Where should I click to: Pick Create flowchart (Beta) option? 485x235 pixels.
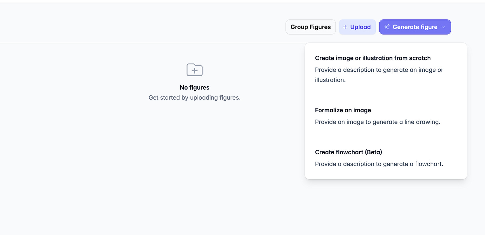386,158
